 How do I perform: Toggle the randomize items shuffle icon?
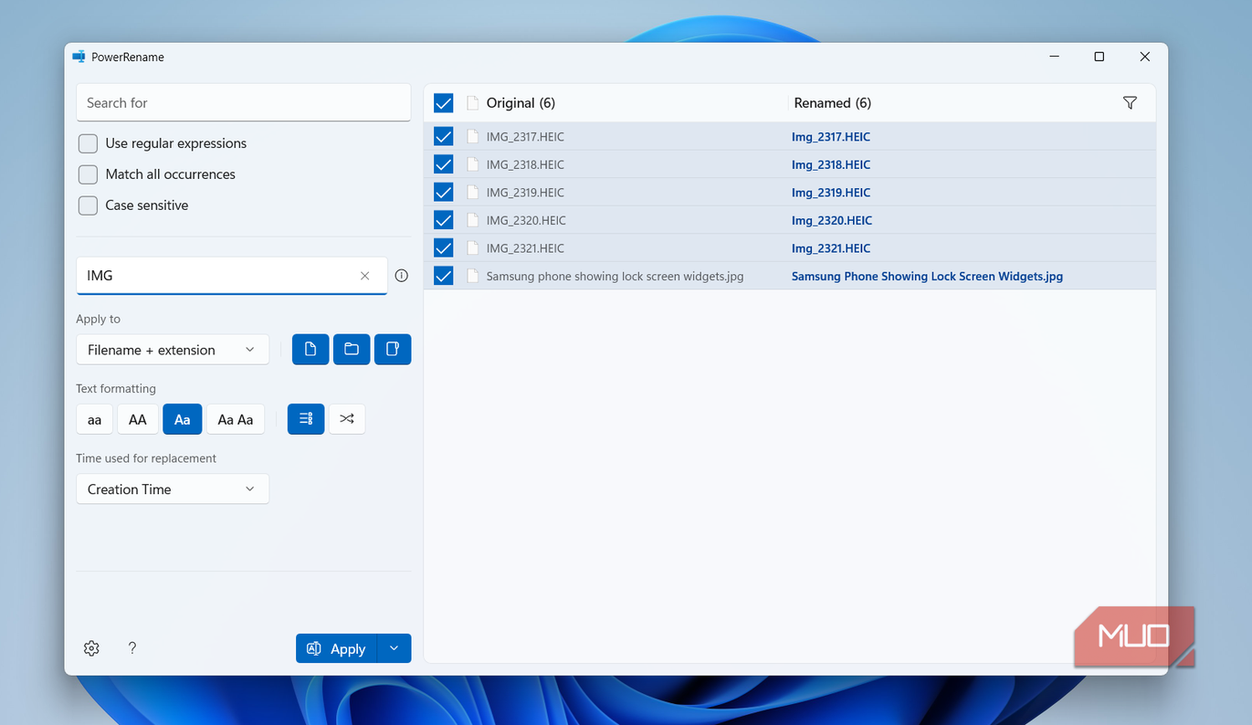click(347, 419)
